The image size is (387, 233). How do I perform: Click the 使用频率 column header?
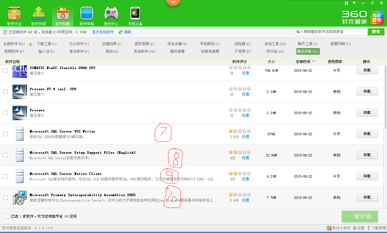(335, 62)
